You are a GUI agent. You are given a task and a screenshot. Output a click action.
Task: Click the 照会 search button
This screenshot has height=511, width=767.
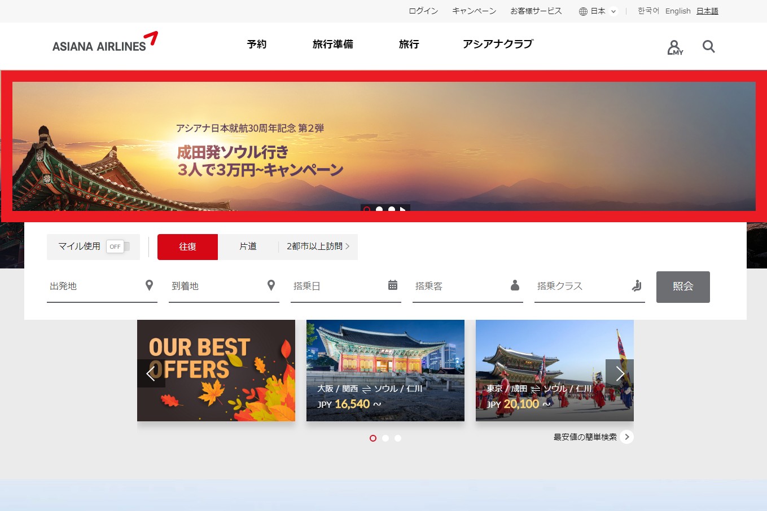(683, 287)
